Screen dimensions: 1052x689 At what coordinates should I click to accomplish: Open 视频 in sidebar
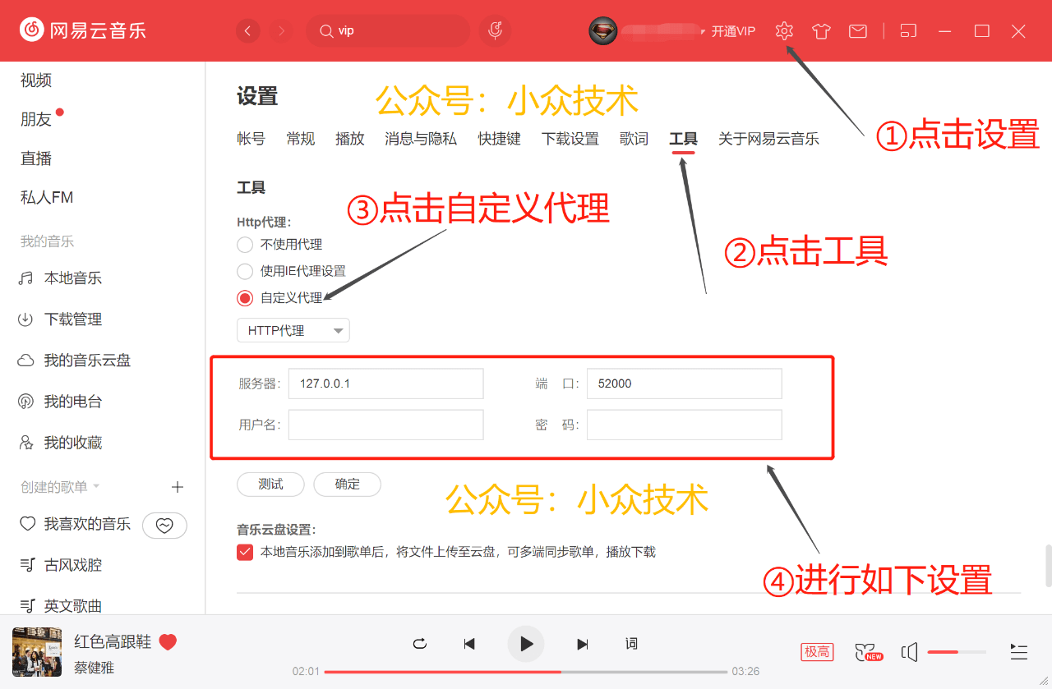[36, 80]
